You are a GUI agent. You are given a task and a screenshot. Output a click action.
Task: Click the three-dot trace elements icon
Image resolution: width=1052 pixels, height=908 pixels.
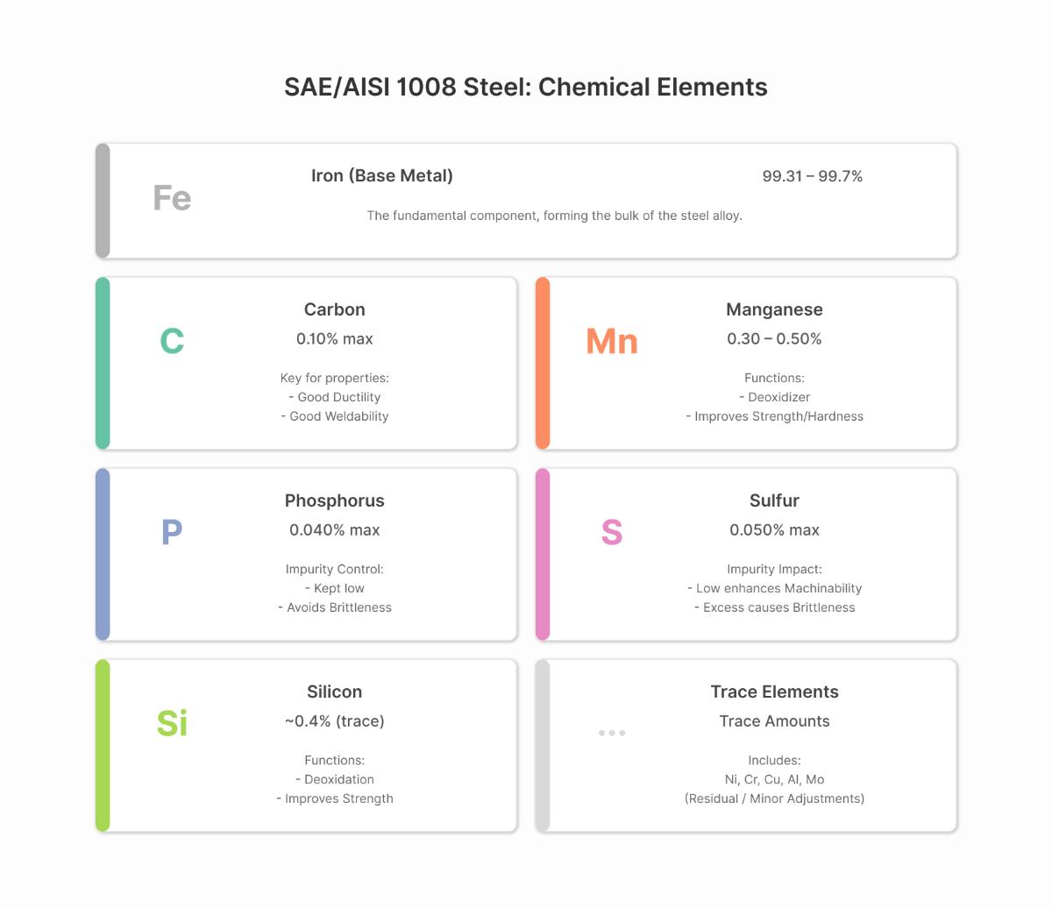(x=612, y=733)
